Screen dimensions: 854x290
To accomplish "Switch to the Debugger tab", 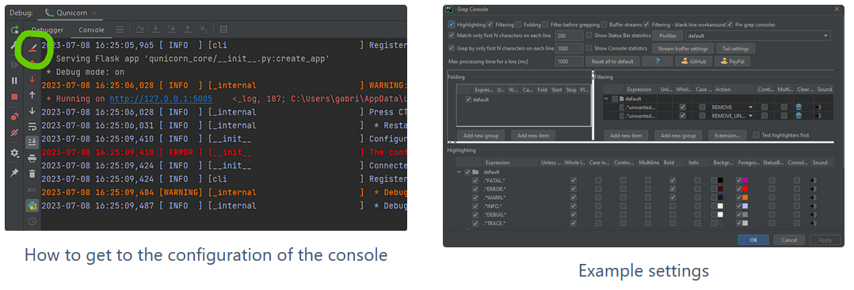I will click(x=48, y=30).
